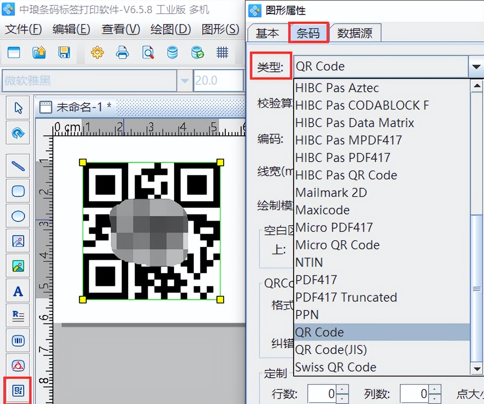Select the insert picture tool above landscape icon

coord(18,241)
